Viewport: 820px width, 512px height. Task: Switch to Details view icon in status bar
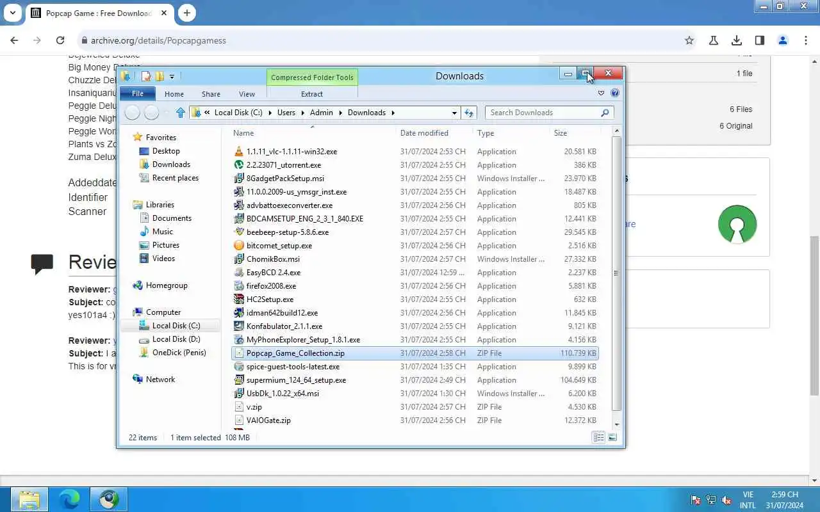[x=598, y=437]
